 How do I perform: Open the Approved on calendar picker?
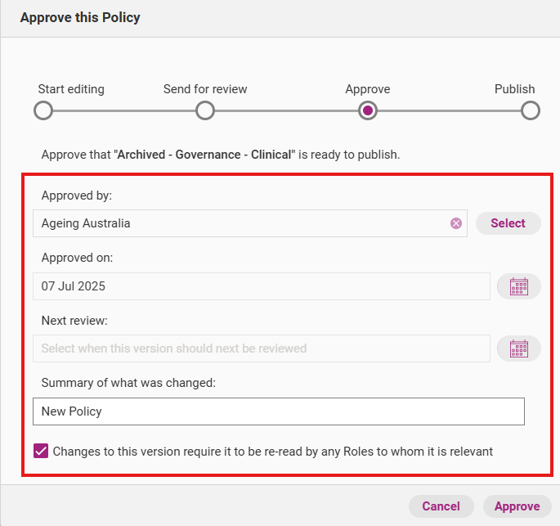(519, 286)
